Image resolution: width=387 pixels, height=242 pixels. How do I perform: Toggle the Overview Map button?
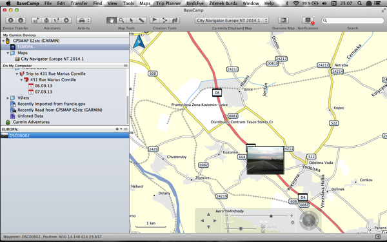click(x=283, y=21)
